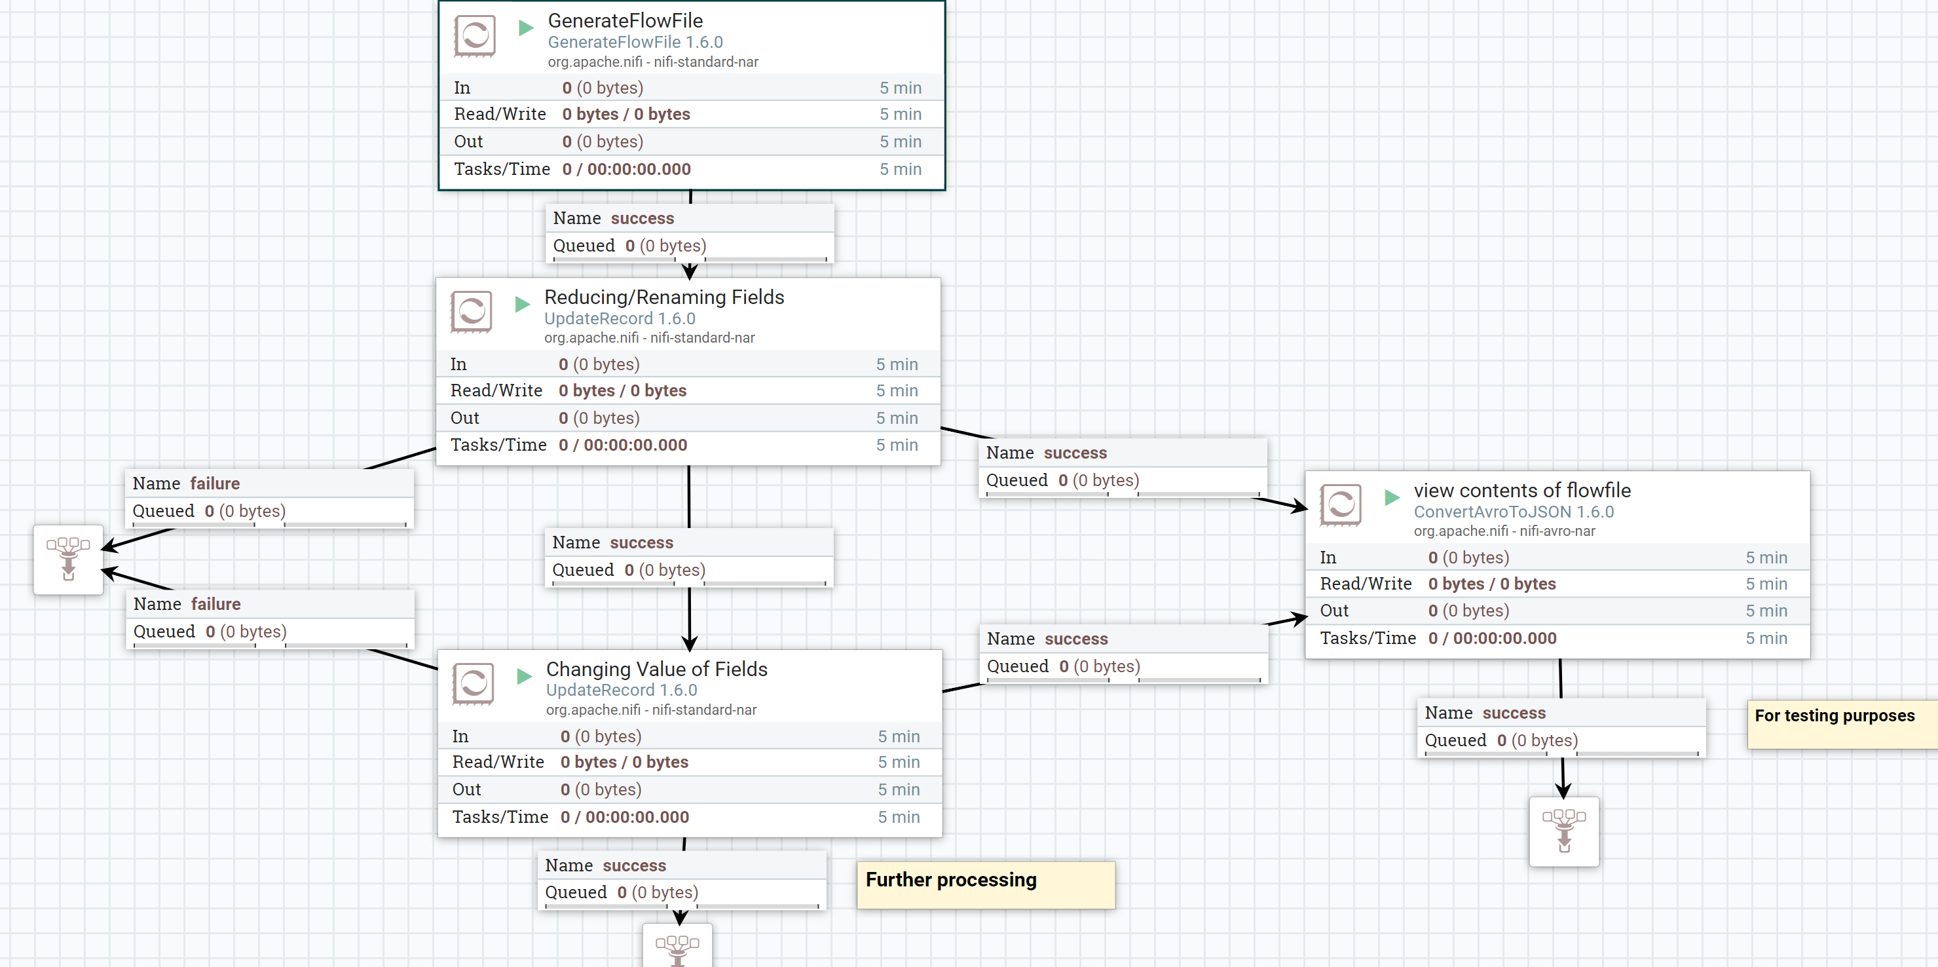The image size is (1938, 967).
Task: Select the funnel below the success connection on the right
Action: (1564, 831)
